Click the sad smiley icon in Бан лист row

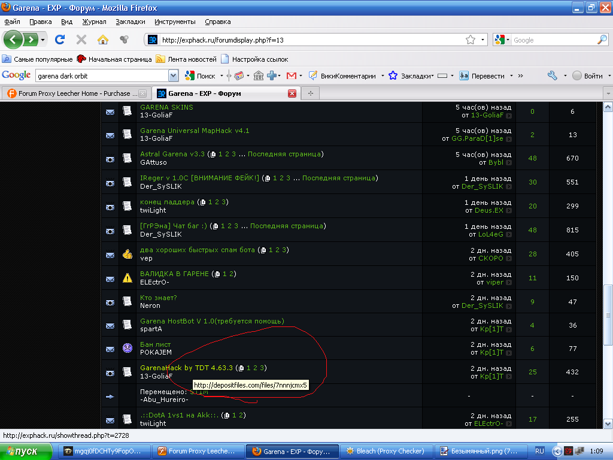click(x=128, y=348)
